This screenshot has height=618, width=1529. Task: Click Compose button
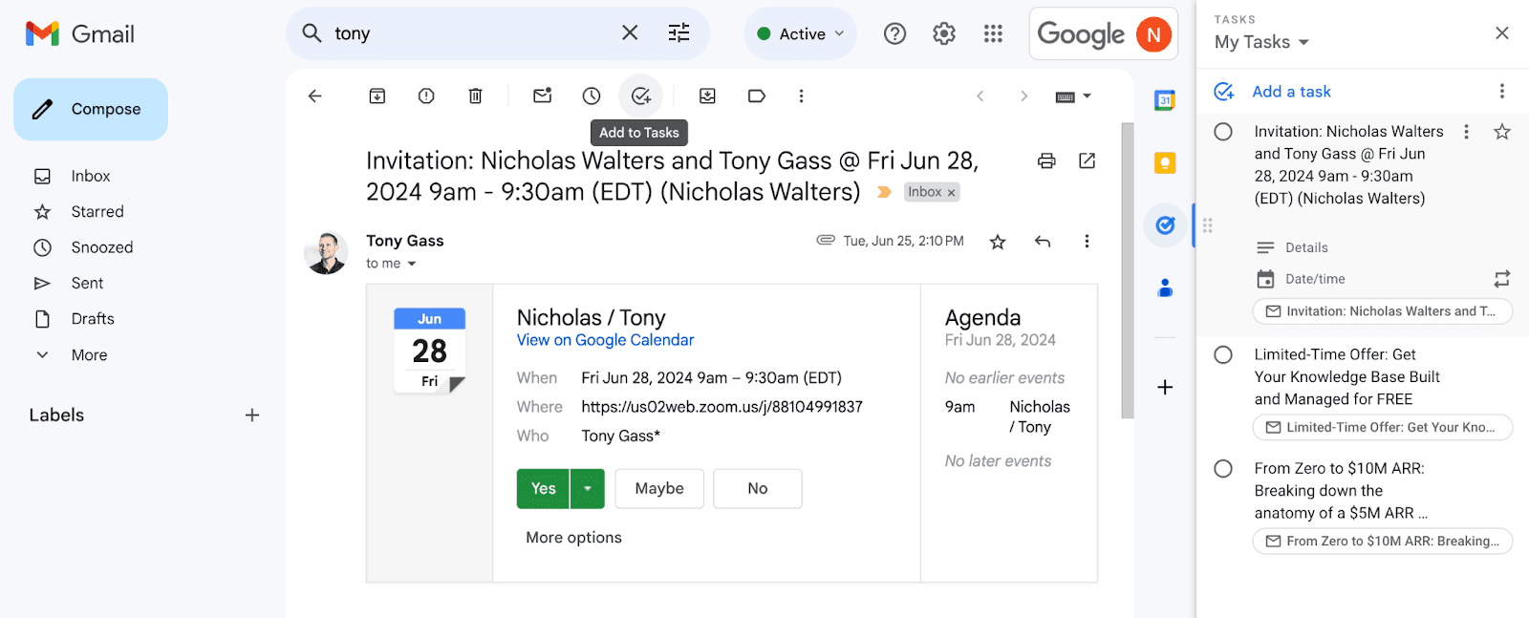tap(91, 109)
